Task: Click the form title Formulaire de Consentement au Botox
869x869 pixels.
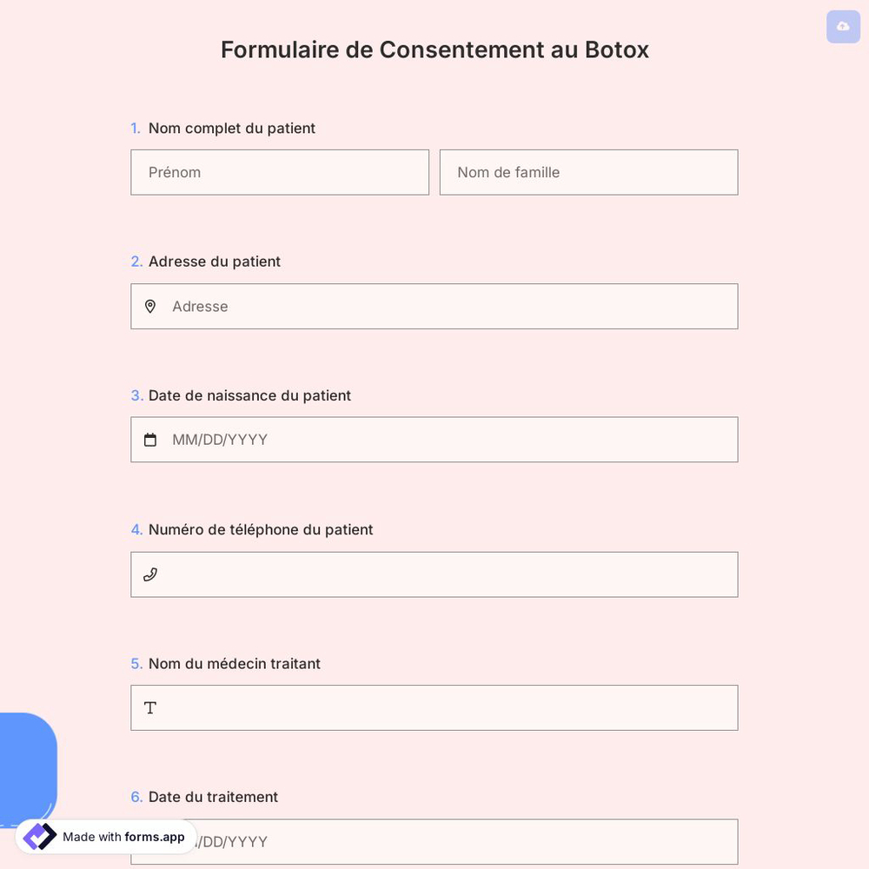Action: click(434, 50)
